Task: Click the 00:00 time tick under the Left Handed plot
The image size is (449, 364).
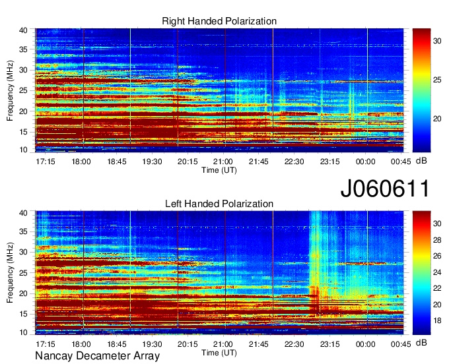Action: tap(365, 344)
